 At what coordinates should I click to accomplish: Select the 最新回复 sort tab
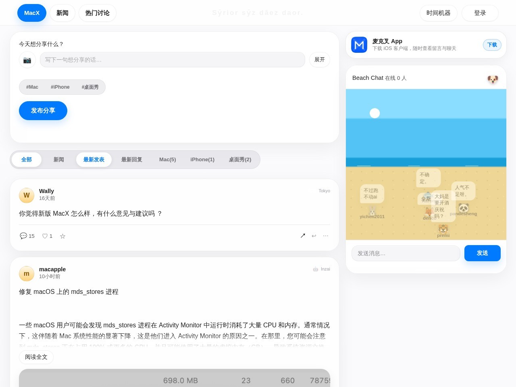(x=132, y=160)
